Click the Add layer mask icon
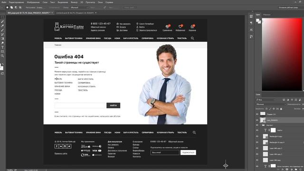 tap(287, 170)
